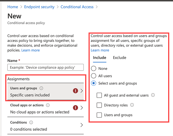Check All guest and external users box
The image size is (173, 136).
99,95
